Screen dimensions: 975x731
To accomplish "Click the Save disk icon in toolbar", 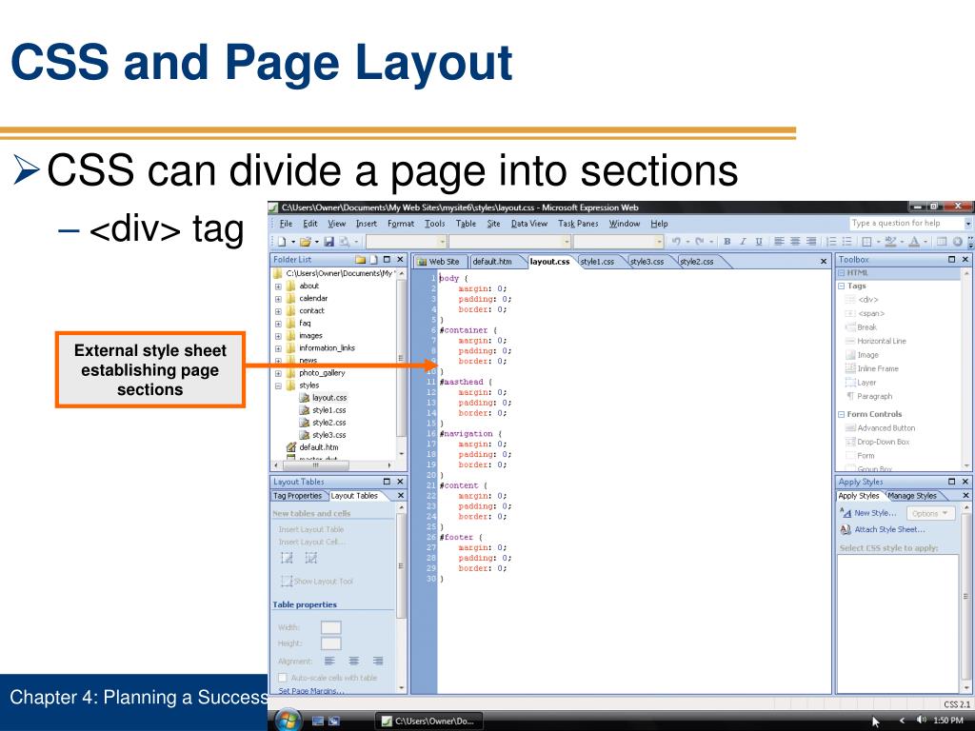I will (x=328, y=242).
